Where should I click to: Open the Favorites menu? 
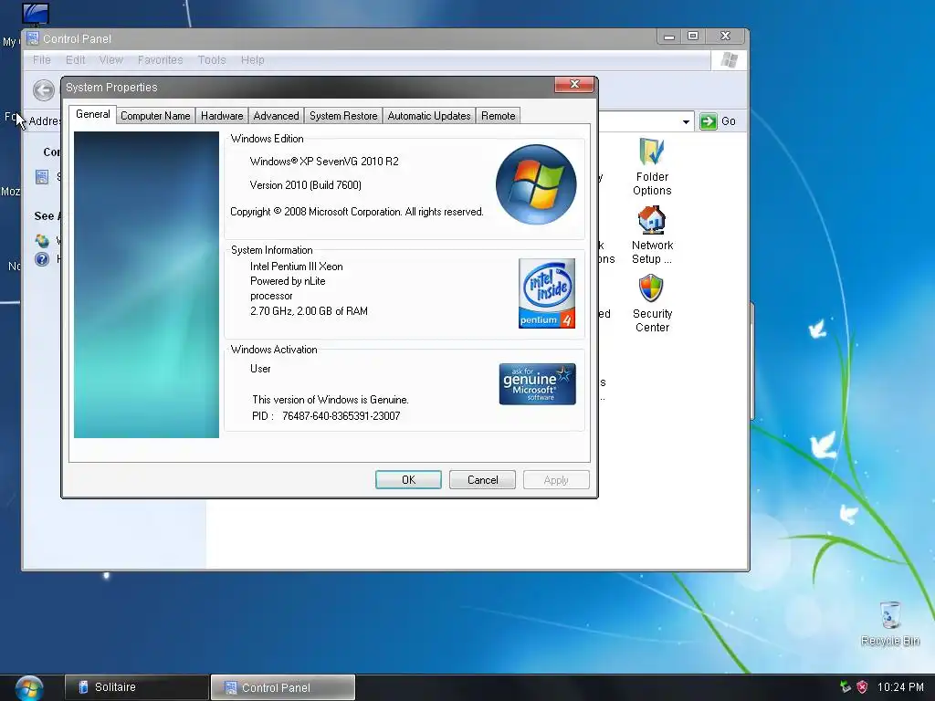tap(160, 59)
